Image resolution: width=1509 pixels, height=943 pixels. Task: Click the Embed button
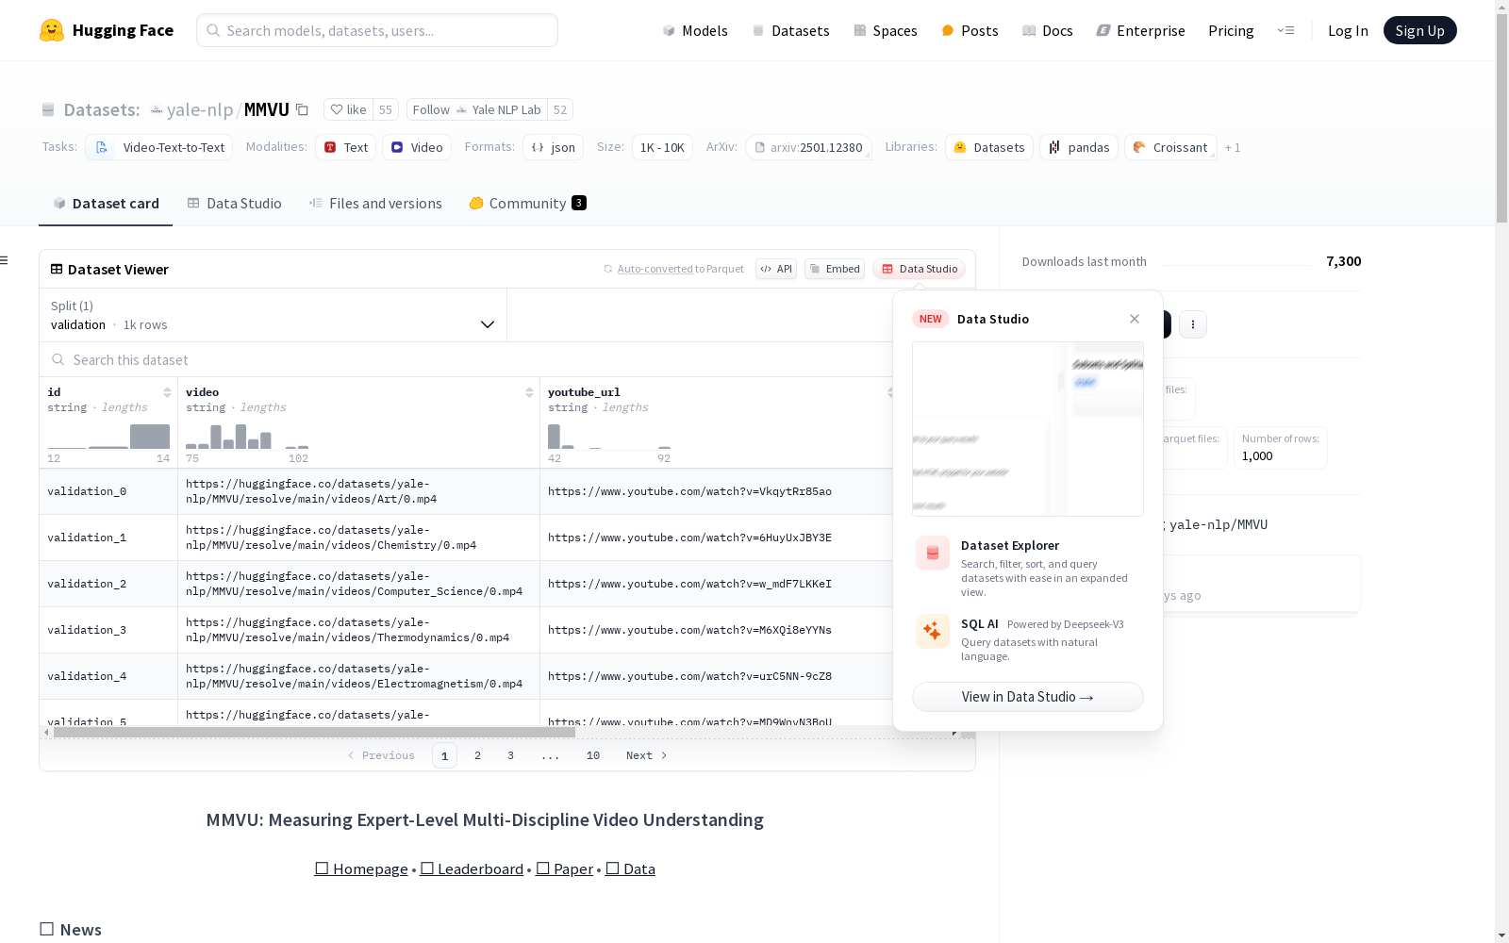coord(835,269)
